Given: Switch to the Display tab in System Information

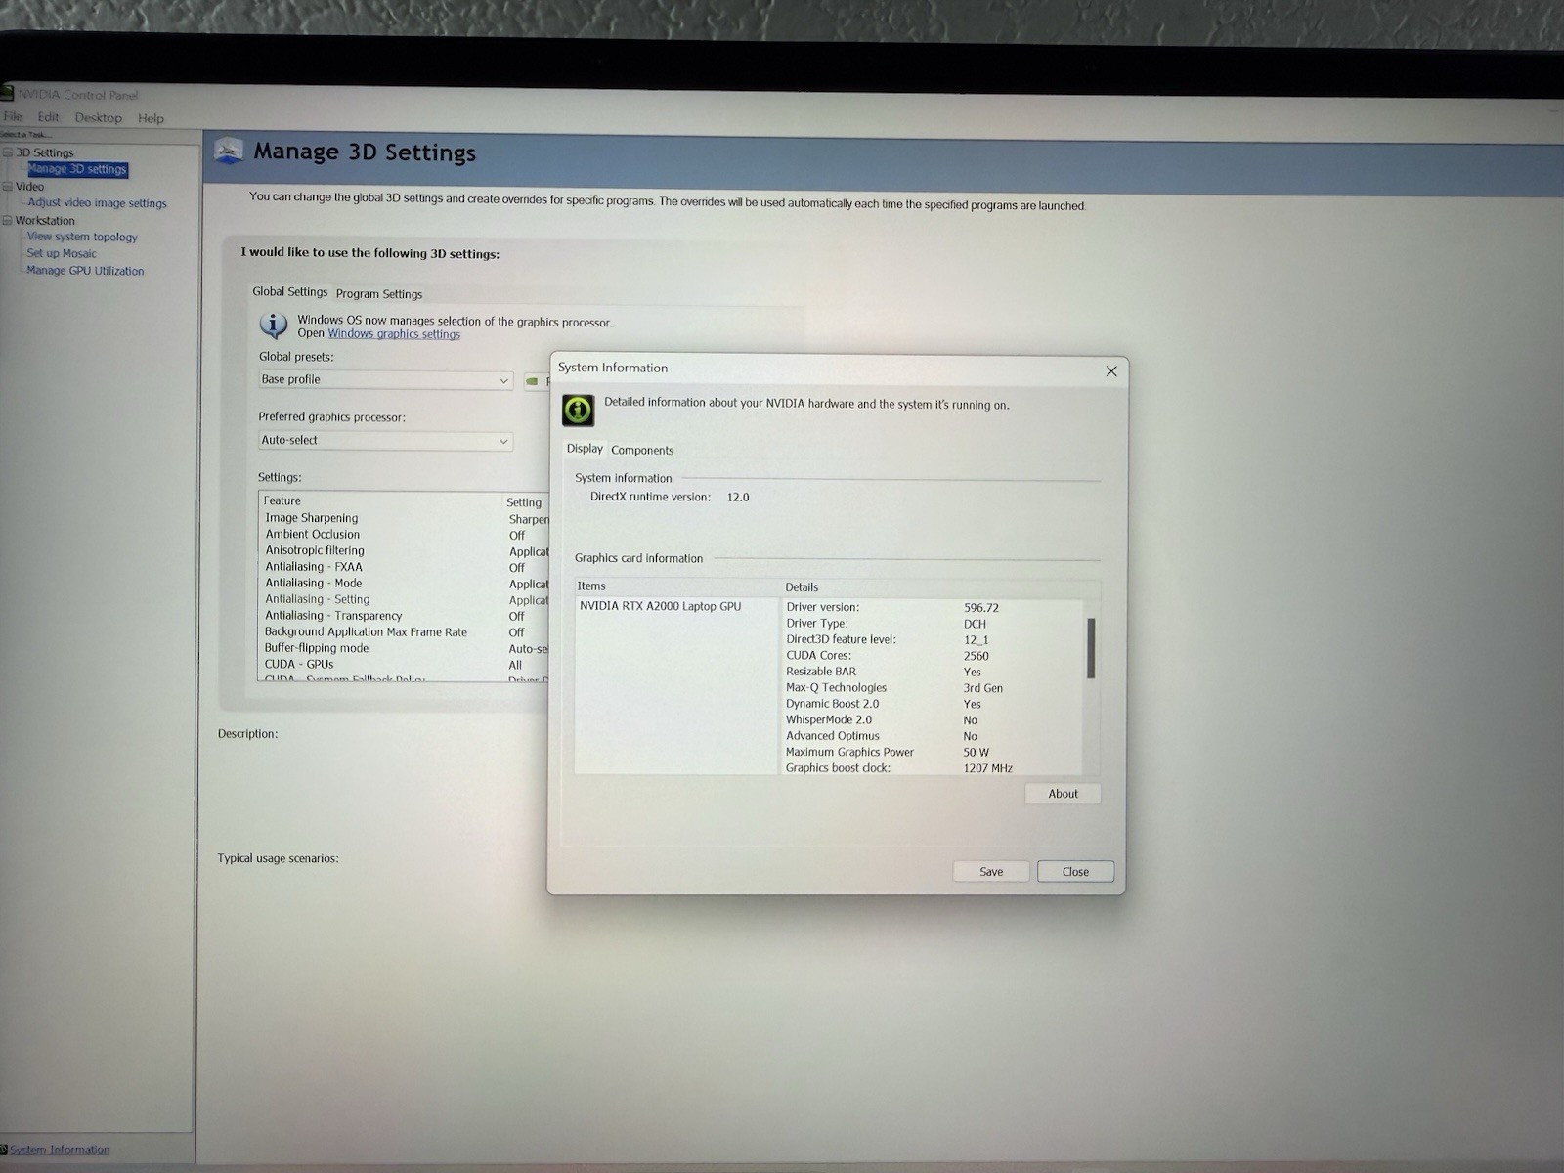Looking at the screenshot, I should point(585,449).
